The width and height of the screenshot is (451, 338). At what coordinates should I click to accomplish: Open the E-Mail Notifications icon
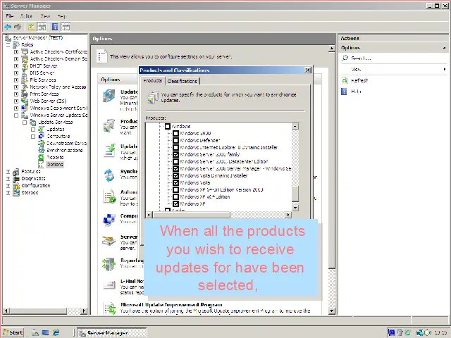coord(109,284)
